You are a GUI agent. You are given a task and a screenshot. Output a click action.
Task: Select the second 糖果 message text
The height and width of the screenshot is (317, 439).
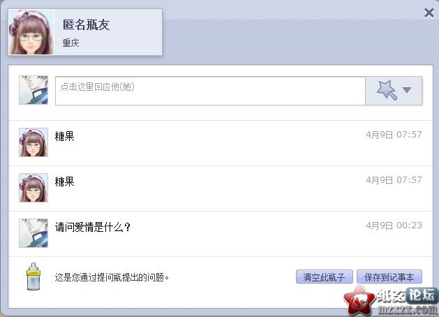coord(65,182)
